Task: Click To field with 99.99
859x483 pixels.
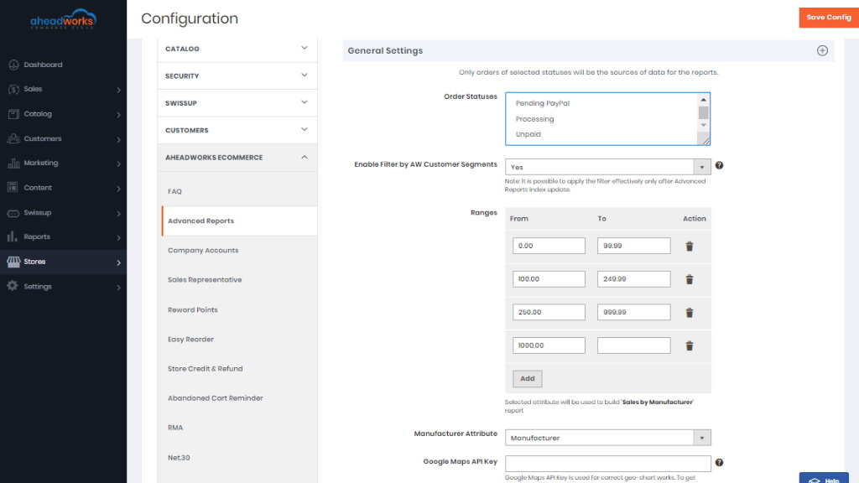Action: point(633,246)
